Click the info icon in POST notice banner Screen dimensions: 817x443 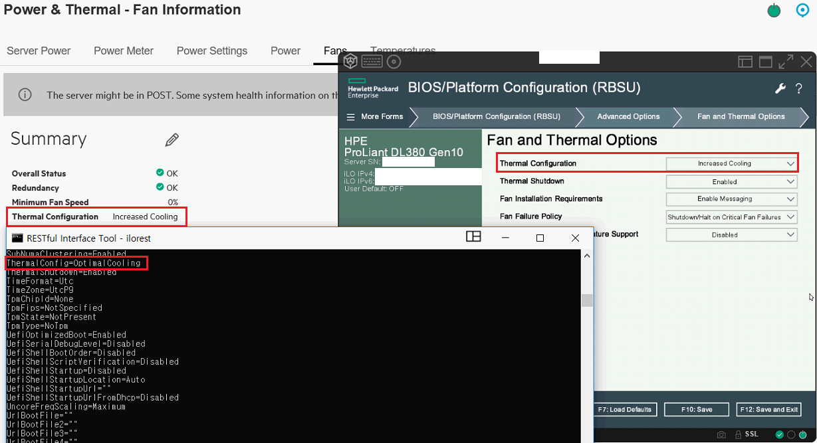coord(25,94)
